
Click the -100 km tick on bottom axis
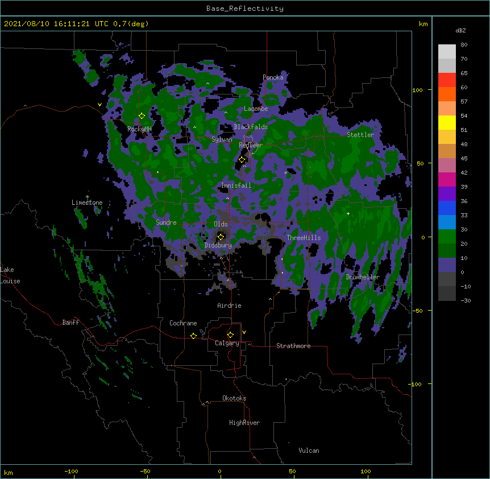[71, 471]
